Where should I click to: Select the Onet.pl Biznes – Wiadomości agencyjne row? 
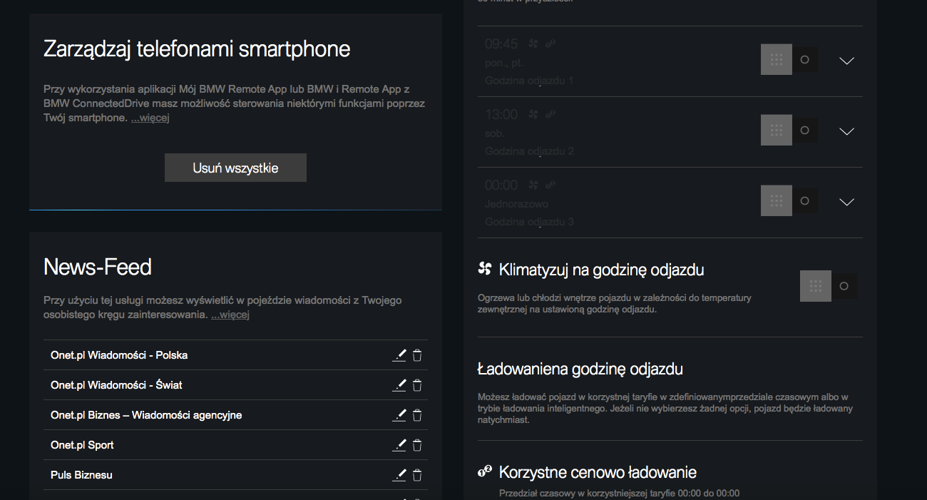pyautogui.click(x=235, y=415)
